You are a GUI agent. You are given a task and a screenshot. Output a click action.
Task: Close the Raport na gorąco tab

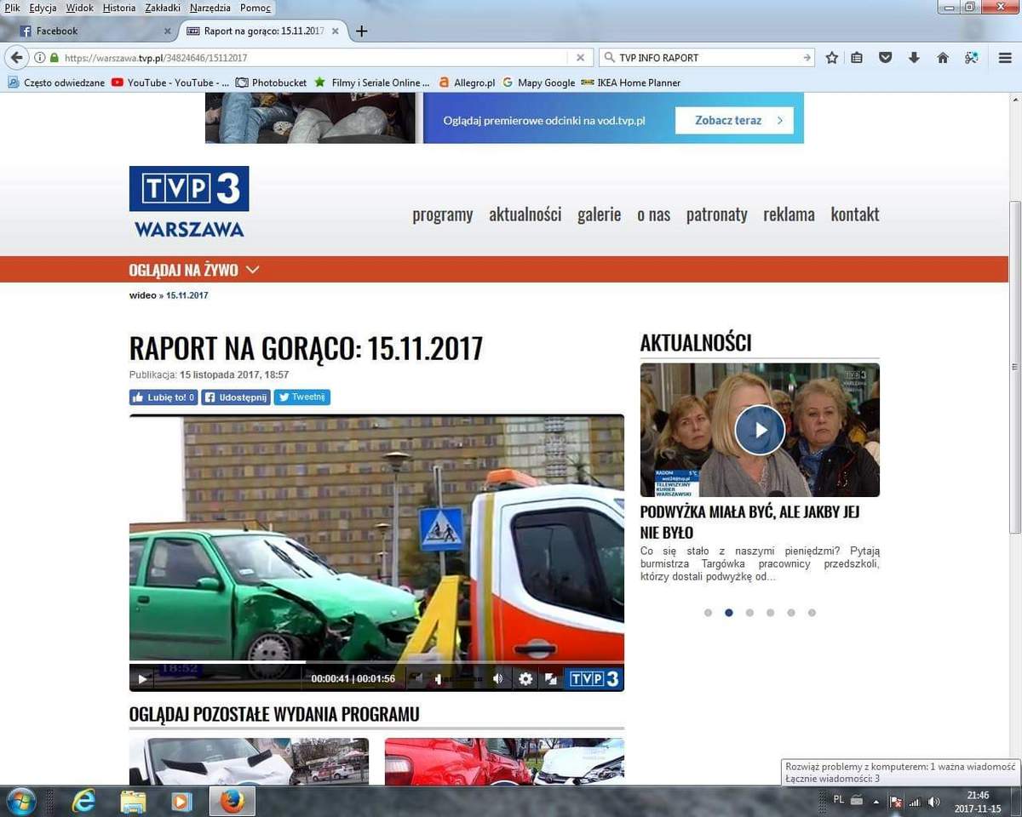(x=336, y=31)
